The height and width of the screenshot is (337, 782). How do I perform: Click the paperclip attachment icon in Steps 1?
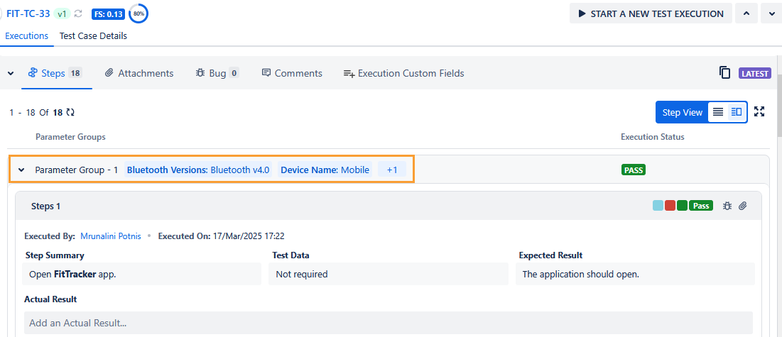point(743,206)
